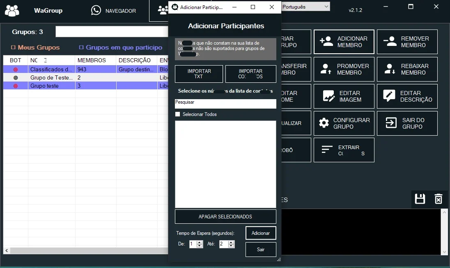Viewport: 450px width, 268px height.
Task: Click the save floppy disk icon
Action: [420, 199]
